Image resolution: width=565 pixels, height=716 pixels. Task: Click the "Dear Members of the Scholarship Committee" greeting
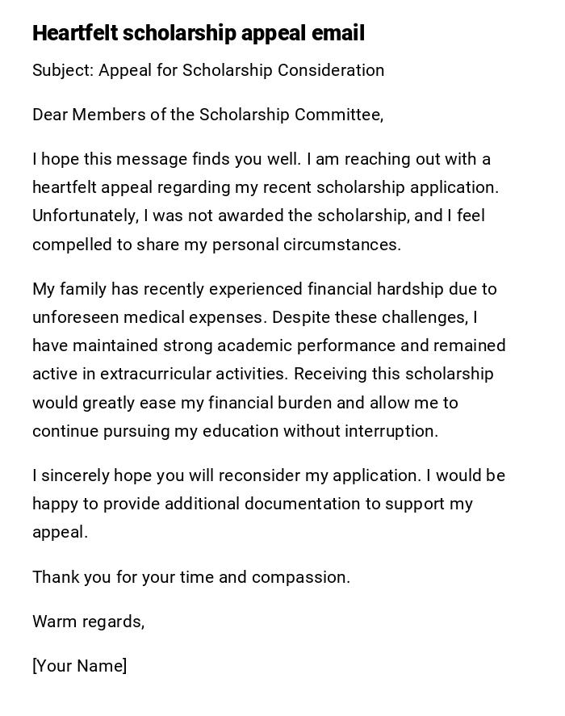(207, 115)
